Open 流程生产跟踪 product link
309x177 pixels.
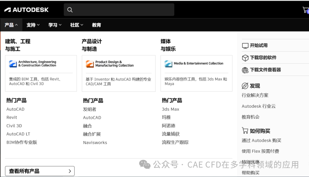tap(175, 142)
